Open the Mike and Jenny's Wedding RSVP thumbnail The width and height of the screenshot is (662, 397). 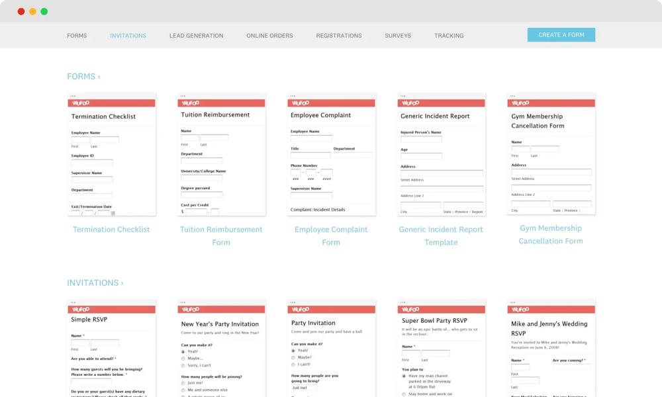pyautogui.click(x=551, y=349)
